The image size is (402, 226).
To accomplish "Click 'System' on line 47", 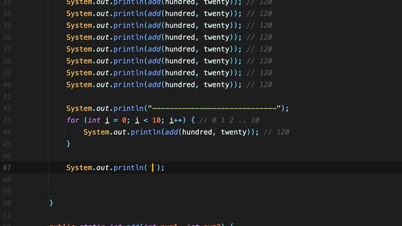I will [79, 168].
